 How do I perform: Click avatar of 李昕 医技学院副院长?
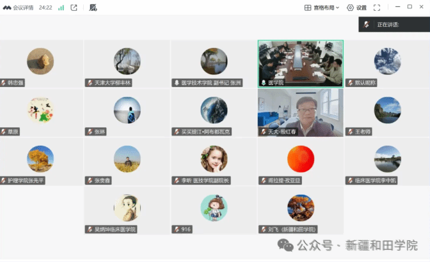214,158
